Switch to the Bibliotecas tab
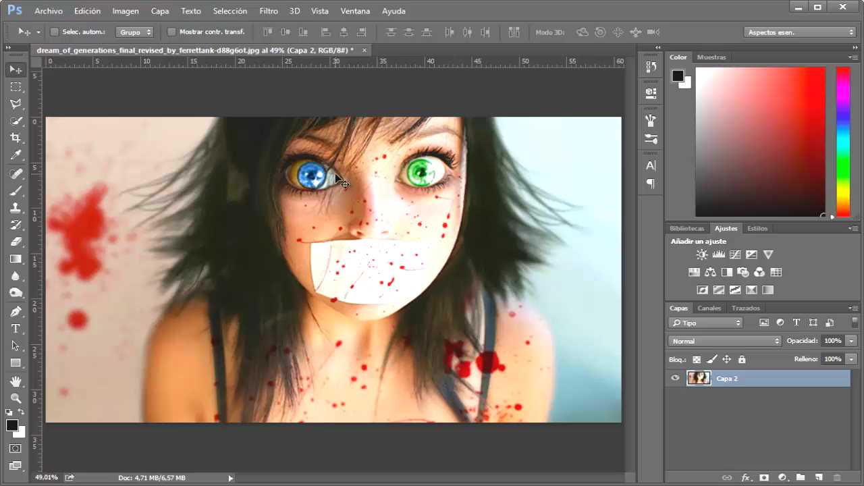This screenshot has height=486, width=864. 687,228
